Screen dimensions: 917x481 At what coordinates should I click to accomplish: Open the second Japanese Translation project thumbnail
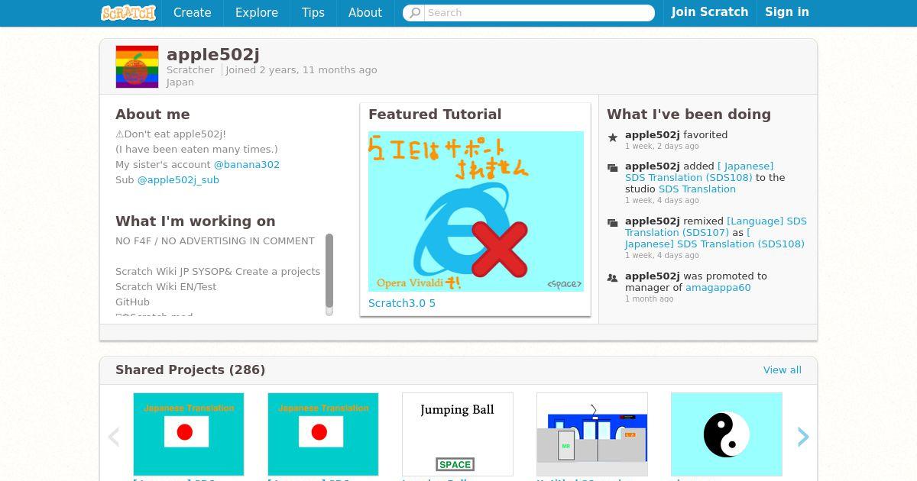pos(323,434)
